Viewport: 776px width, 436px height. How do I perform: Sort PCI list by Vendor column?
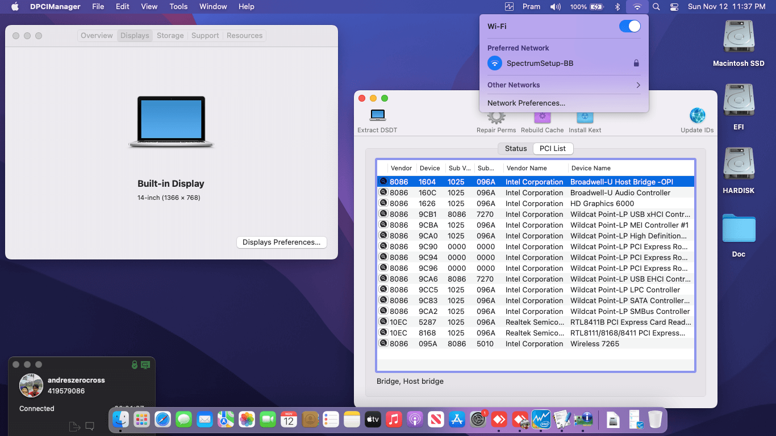coord(402,168)
